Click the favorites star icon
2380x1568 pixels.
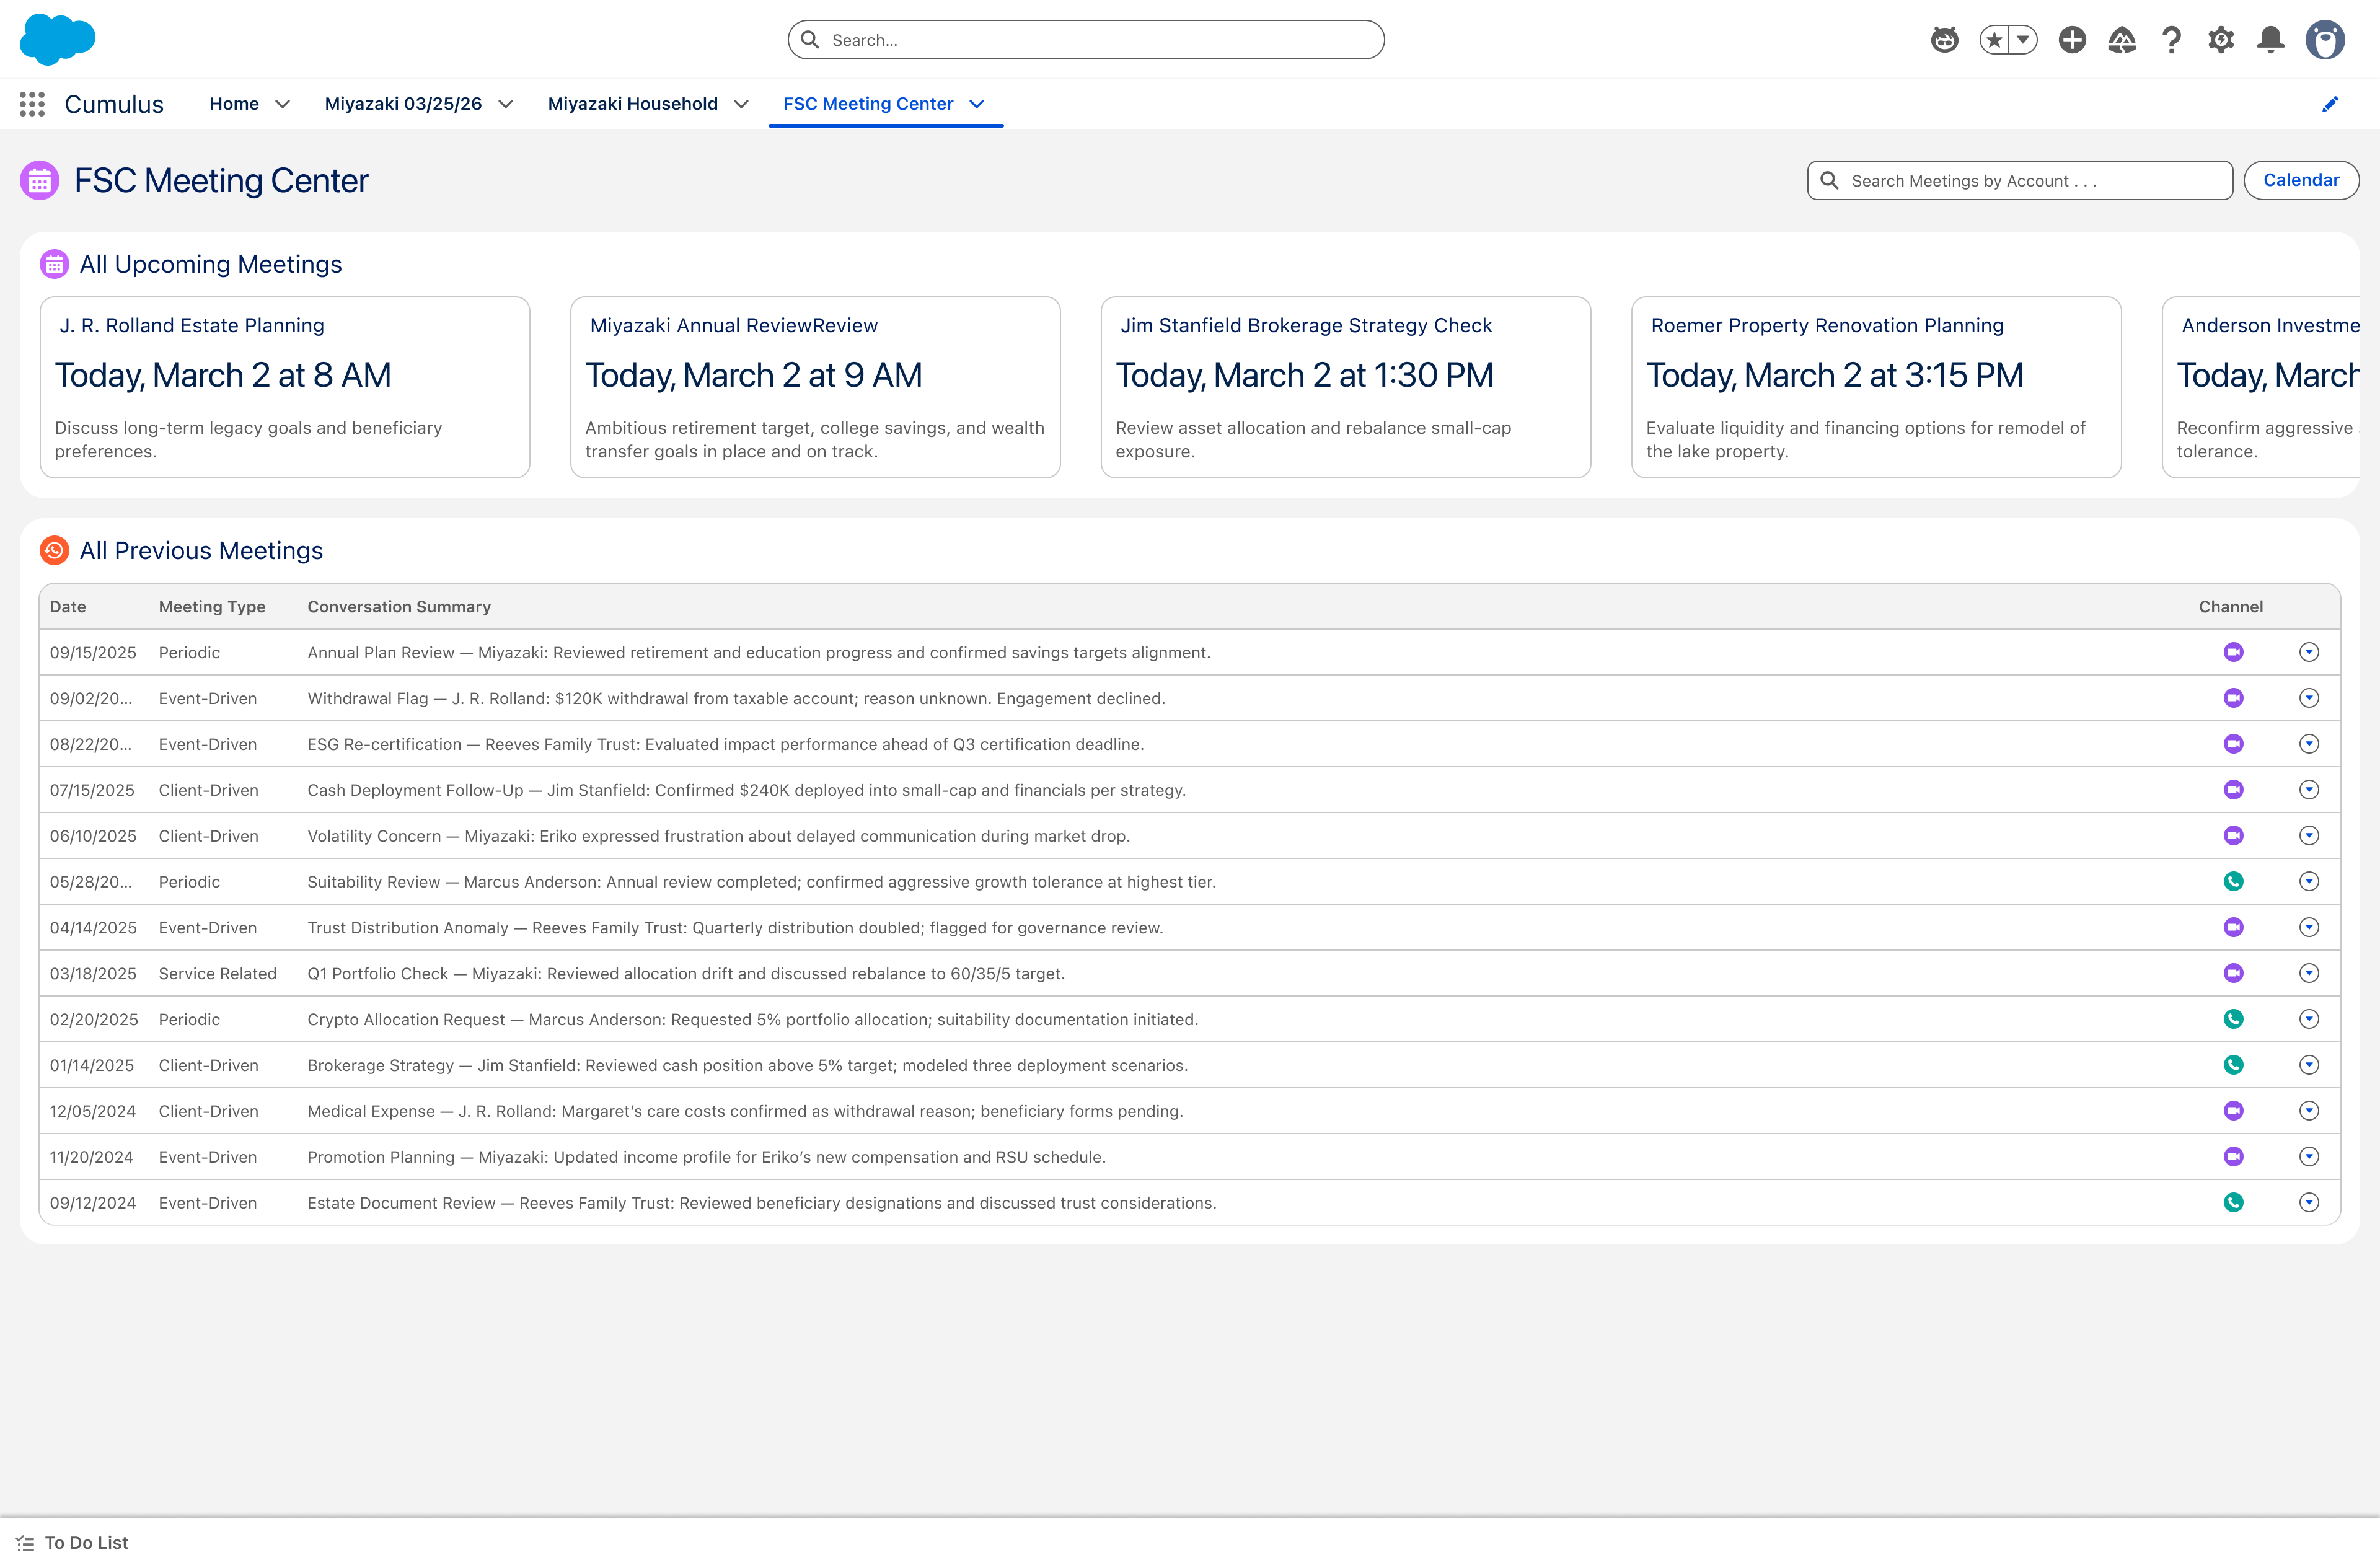1995,40
